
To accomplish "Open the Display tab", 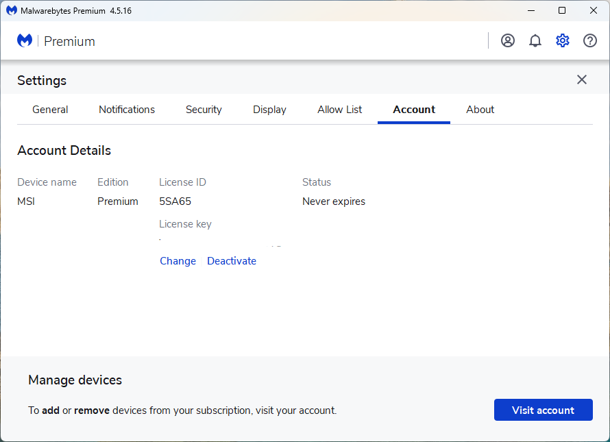I will click(269, 110).
